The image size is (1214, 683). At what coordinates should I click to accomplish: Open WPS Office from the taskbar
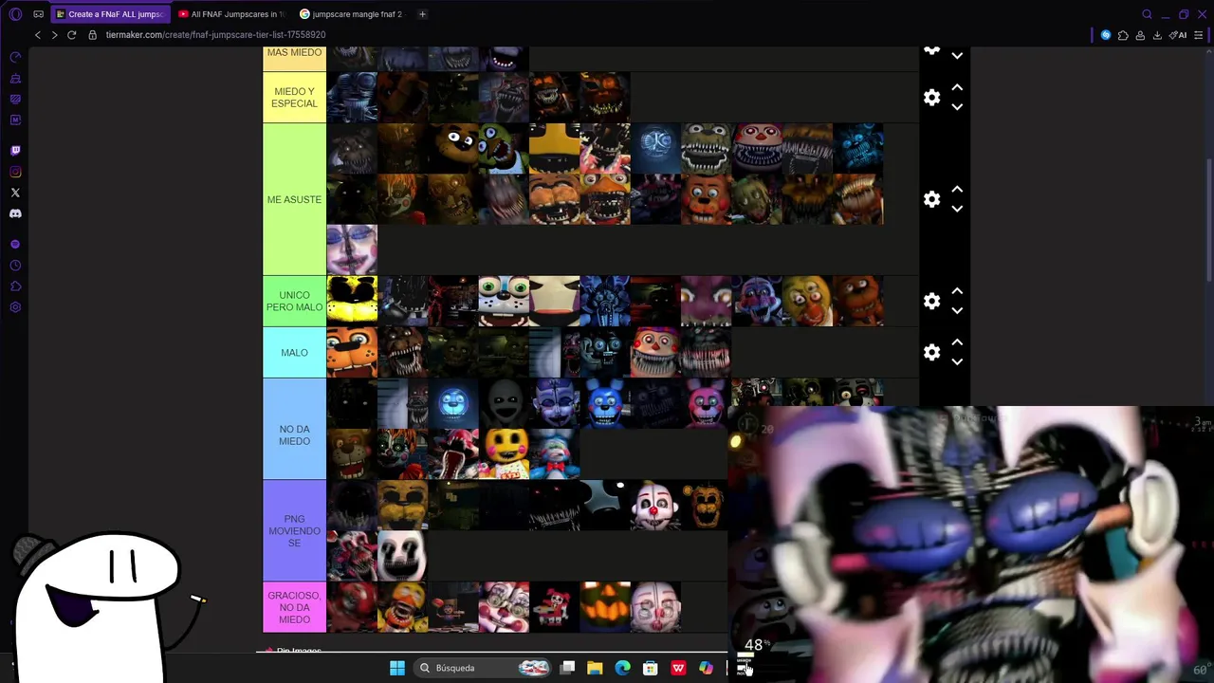pyautogui.click(x=678, y=668)
